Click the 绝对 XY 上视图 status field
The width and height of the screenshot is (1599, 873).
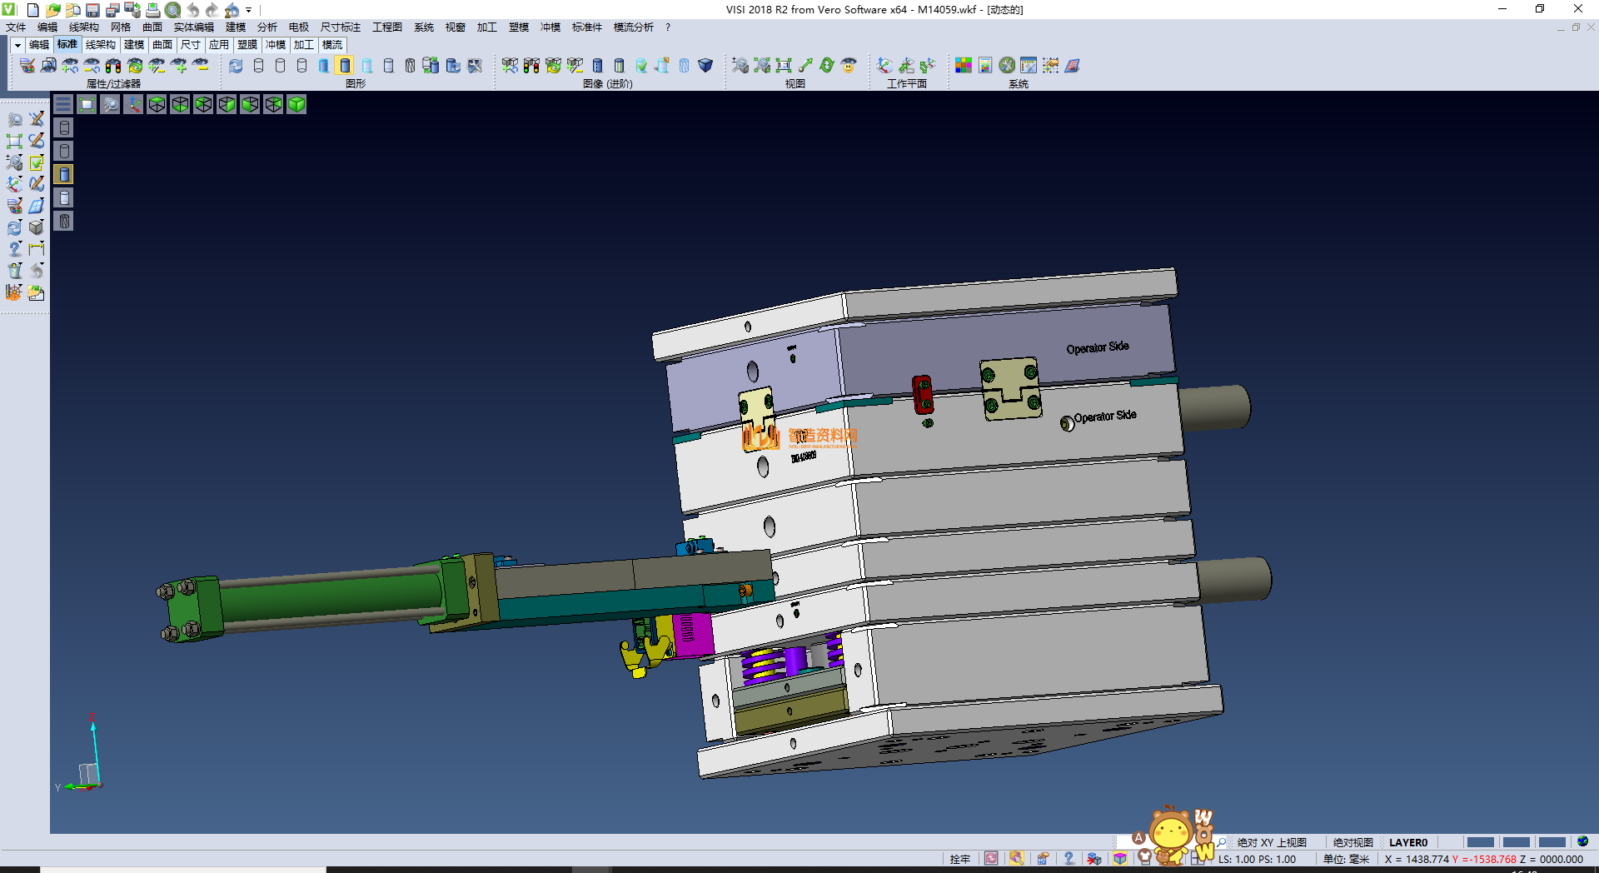(1271, 842)
